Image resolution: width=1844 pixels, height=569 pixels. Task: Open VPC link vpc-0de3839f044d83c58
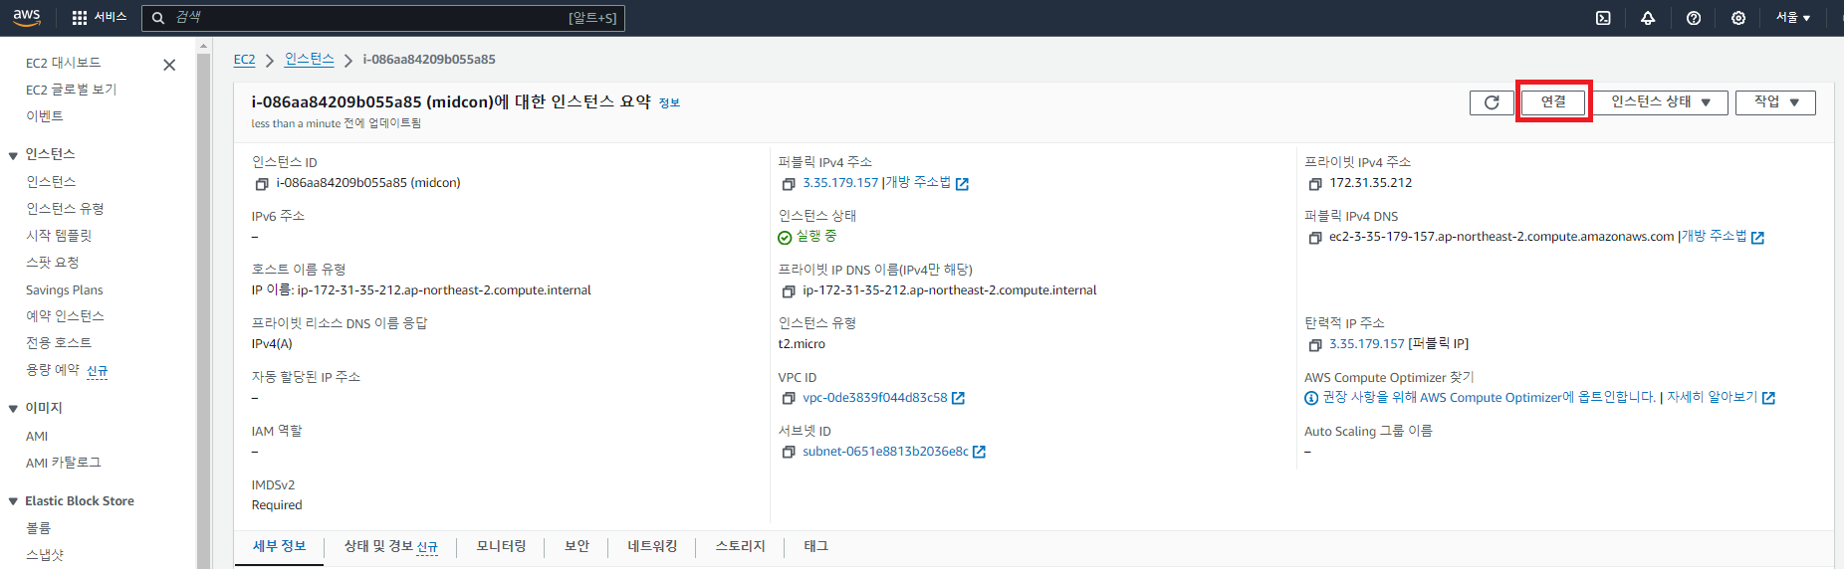(875, 398)
